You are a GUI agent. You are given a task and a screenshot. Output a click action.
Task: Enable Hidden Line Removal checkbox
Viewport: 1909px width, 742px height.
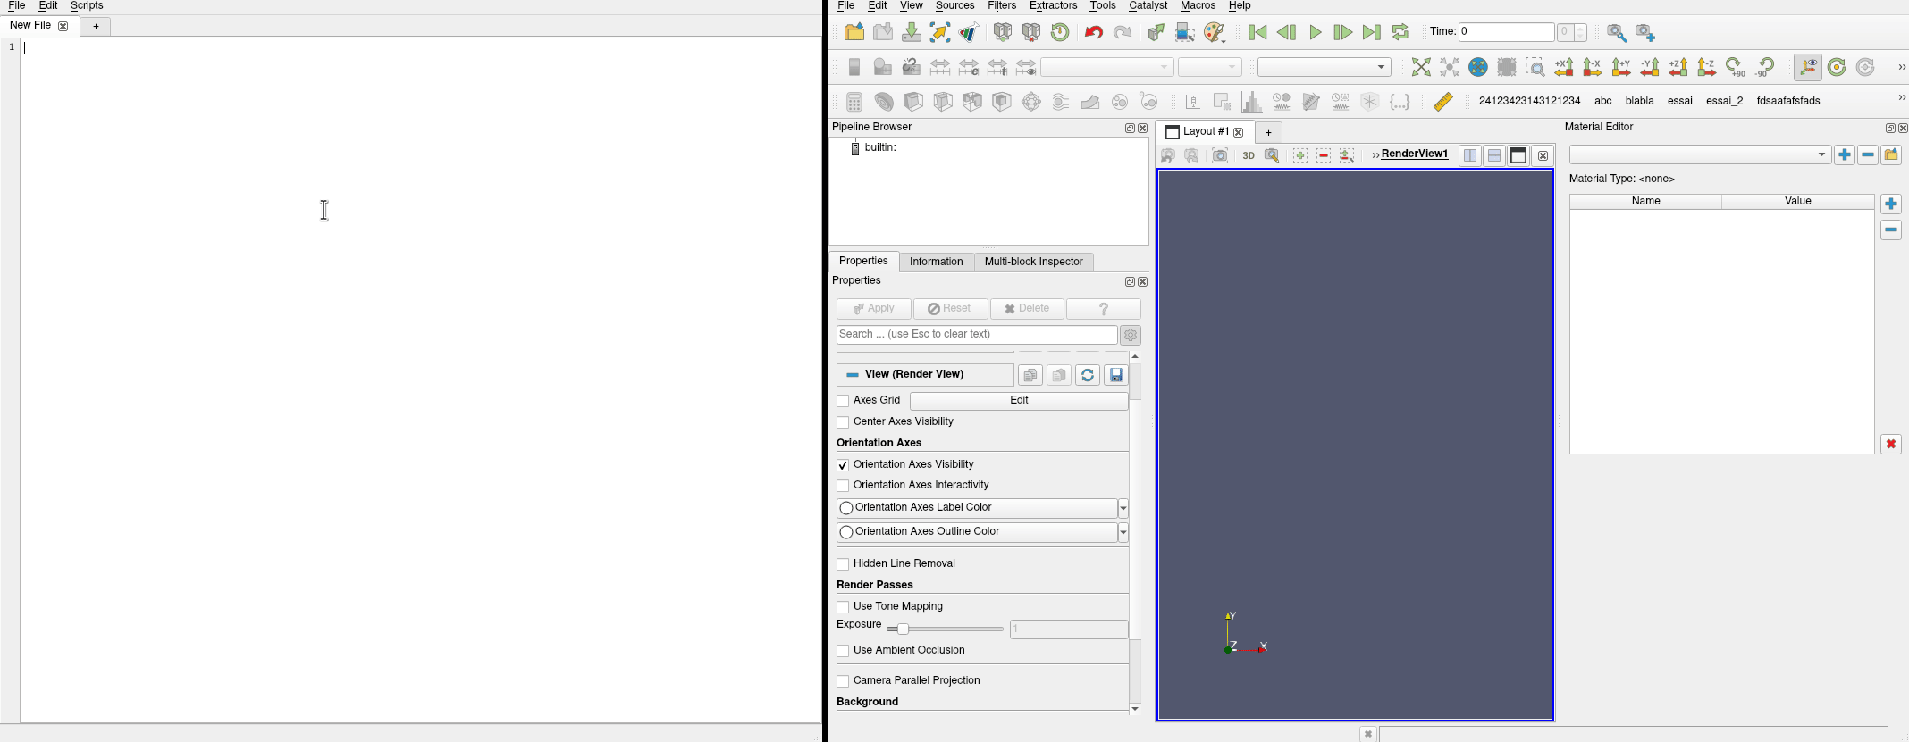[x=843, y=565]
